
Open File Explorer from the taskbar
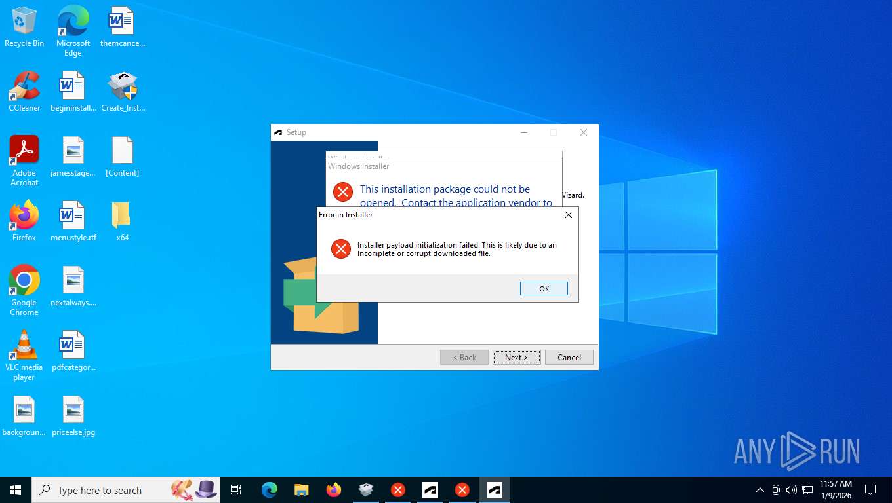tap(302, 490)
